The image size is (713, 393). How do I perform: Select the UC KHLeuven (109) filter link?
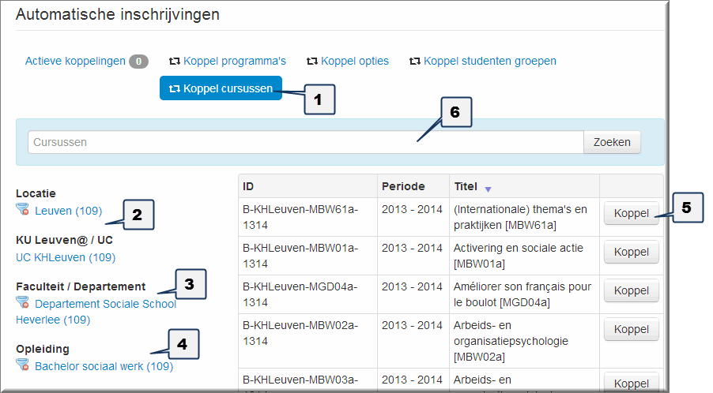pyautogui.click(x=66, y=257)
